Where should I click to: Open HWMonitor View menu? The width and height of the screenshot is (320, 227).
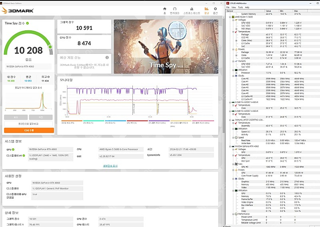[x=234, y=7]
